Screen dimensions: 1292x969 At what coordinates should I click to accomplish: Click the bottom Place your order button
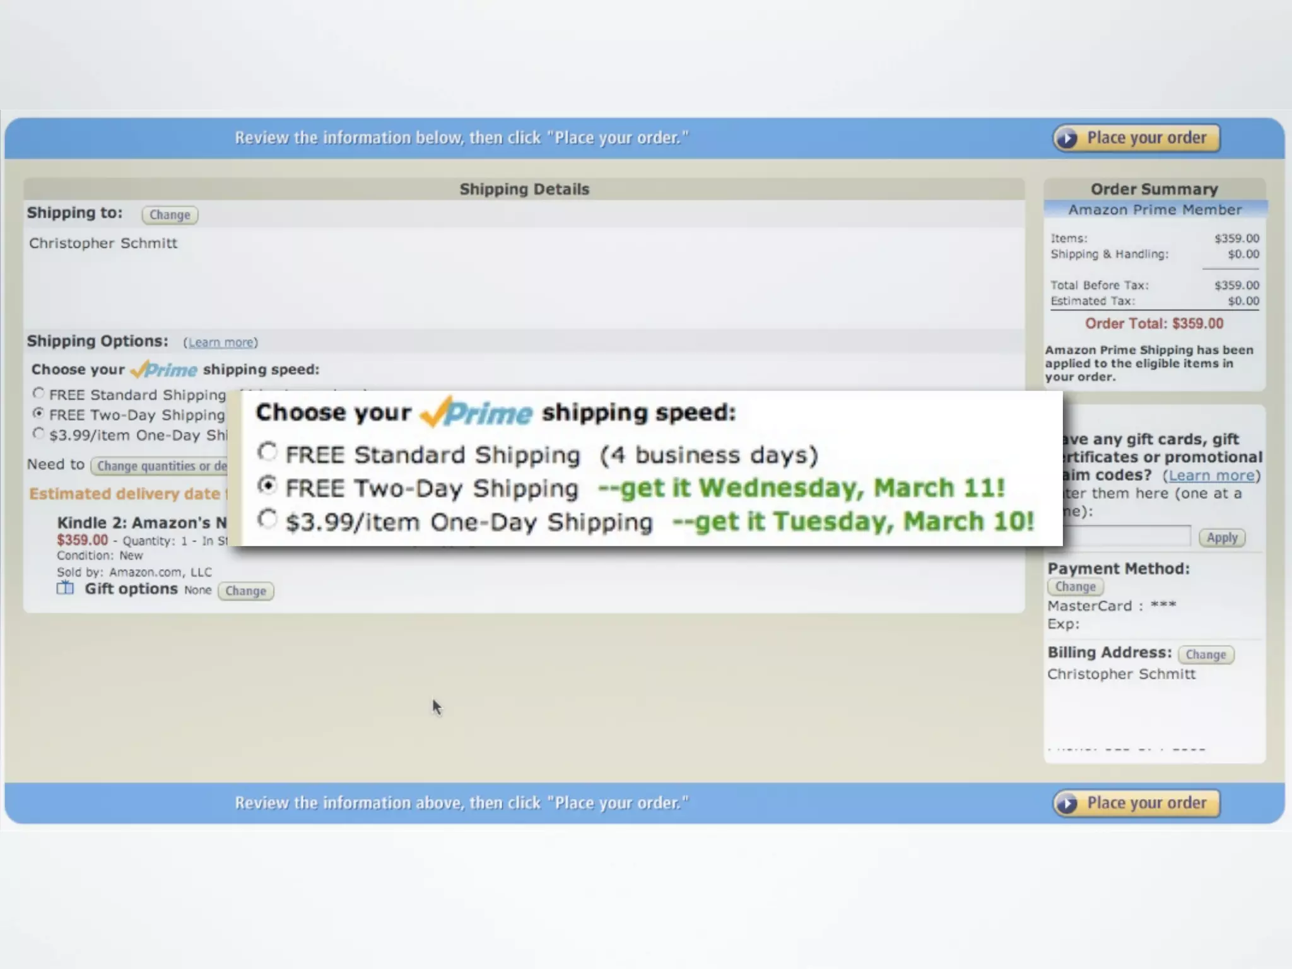pos(1136,803)
